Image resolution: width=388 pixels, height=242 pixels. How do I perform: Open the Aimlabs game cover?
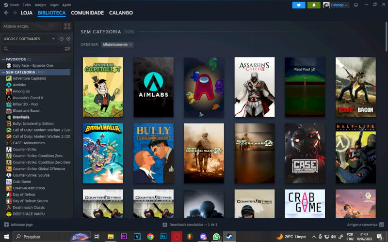[x=153, y=87]
